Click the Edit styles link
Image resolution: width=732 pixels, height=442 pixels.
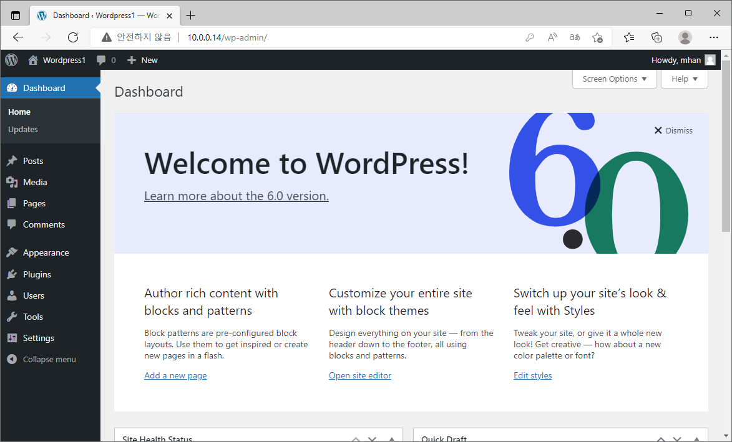click(533, 375)
